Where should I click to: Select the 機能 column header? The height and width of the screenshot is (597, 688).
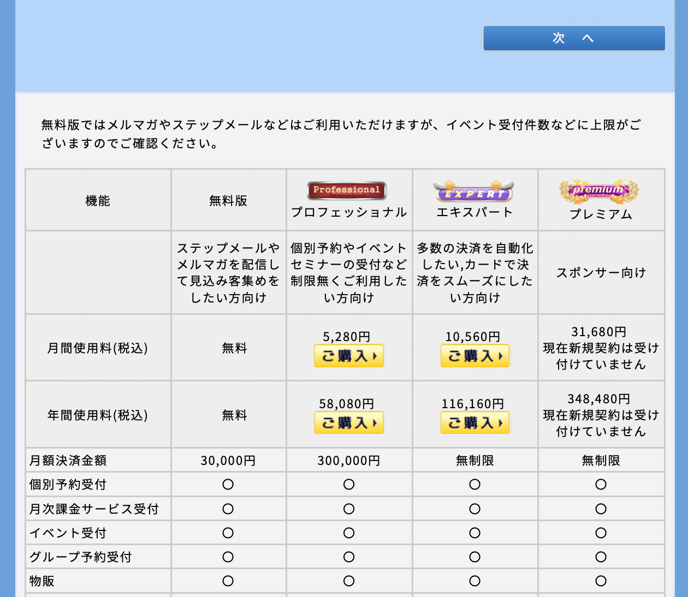pos(98,201)
